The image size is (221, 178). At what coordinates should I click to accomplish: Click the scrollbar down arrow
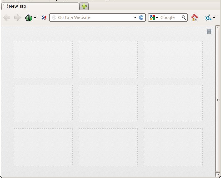[x=218, y=174]
